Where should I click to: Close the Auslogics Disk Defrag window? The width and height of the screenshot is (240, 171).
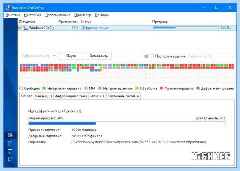230,8
